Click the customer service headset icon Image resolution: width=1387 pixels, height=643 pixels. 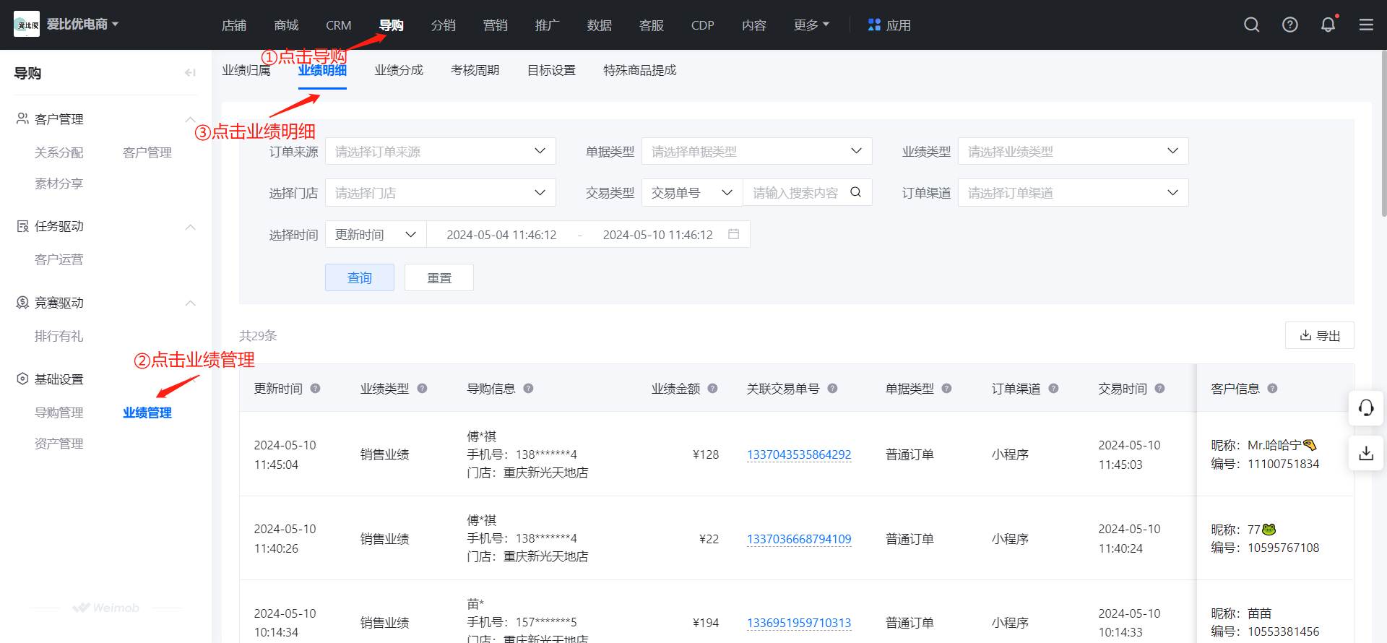(1366, 408)
